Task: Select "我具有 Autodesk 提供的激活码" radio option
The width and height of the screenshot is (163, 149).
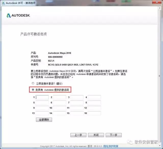Action: [x=33, y=90]
